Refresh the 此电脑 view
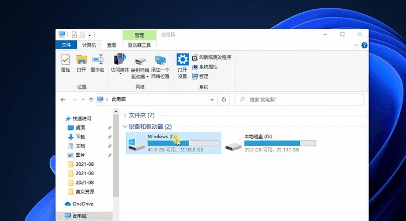This screenshot has height=221, width=406. [x=223, y=99]
